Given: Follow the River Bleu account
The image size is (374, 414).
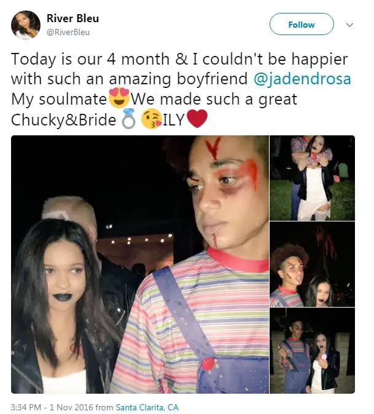Looking at the screenshot, I should 302,24.
